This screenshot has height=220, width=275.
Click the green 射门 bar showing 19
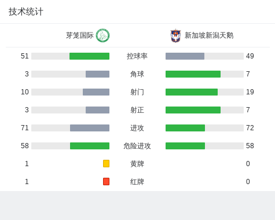tap(192, 92)
